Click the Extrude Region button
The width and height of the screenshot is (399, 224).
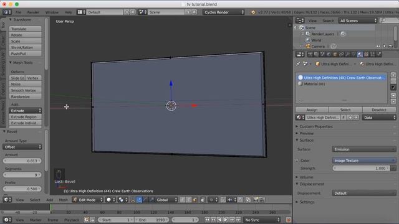pyautogui.click(x=25, y=117)
